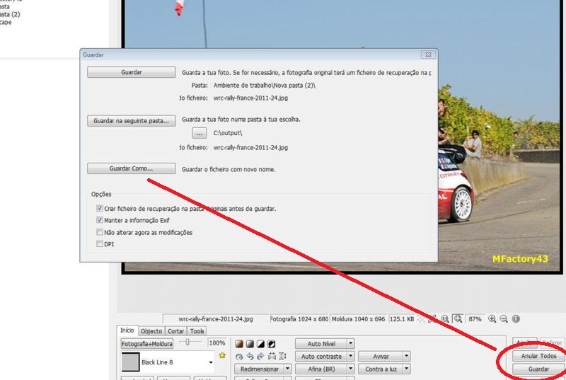Click the yellow star frame favorite icon
This screenshot has width=566, height=380.
[222, 355]
